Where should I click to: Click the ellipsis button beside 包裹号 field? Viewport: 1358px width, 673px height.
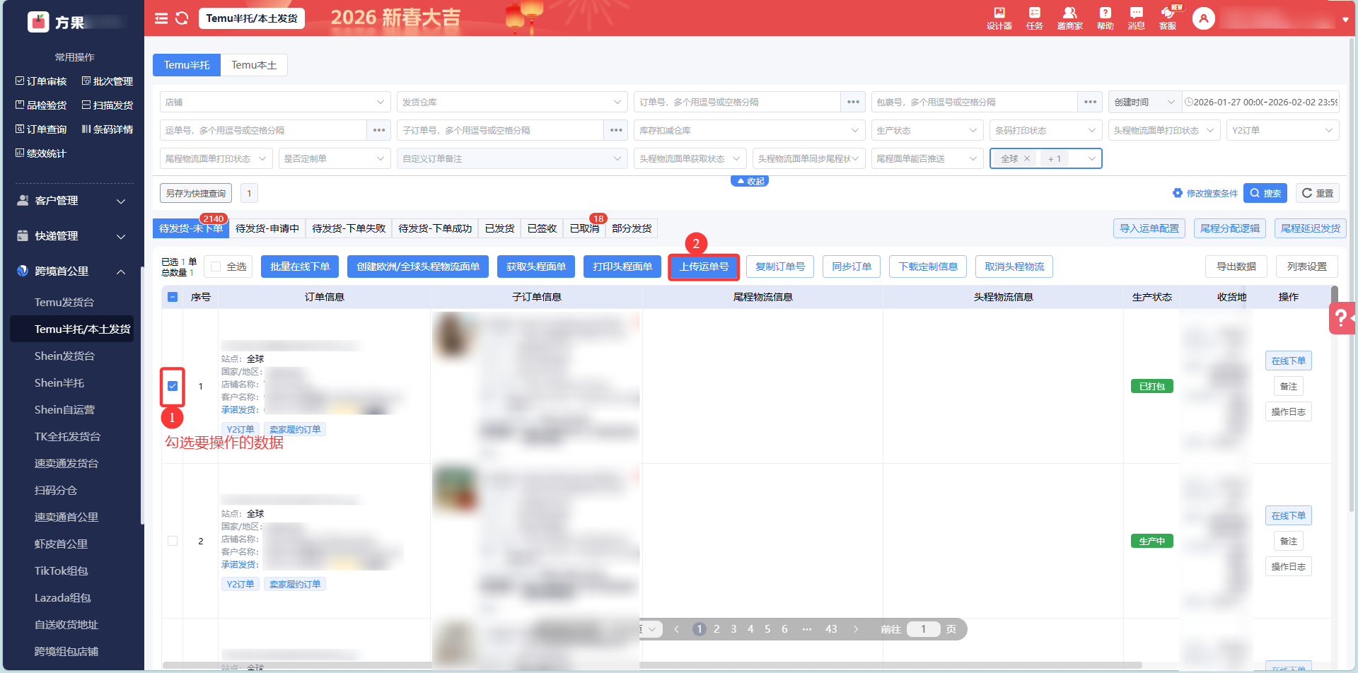[1090, 102]
